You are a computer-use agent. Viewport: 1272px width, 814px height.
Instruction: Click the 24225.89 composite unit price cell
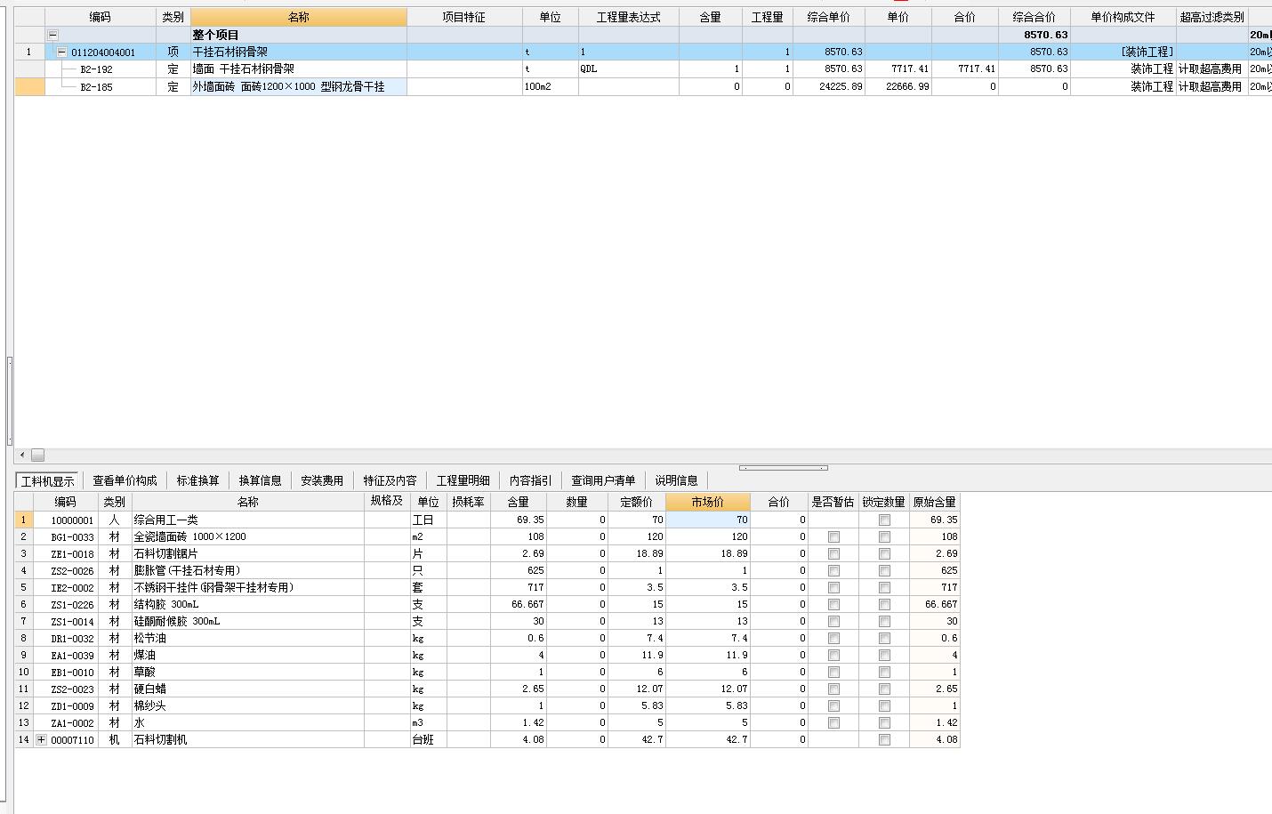point(829,86)
